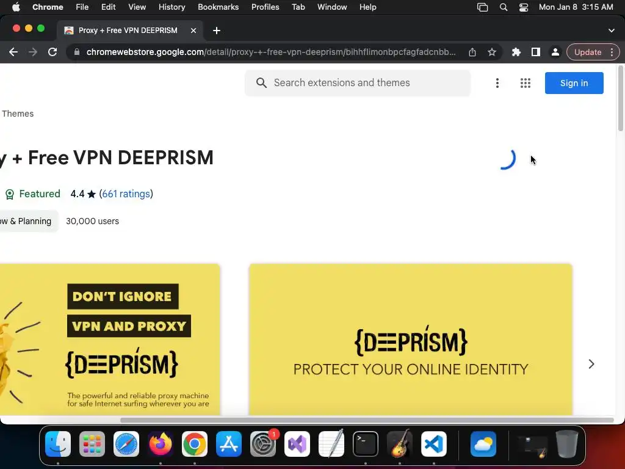Reload the Chrome Web Store page
Screen dimensions: 625x469
(52, 52)
